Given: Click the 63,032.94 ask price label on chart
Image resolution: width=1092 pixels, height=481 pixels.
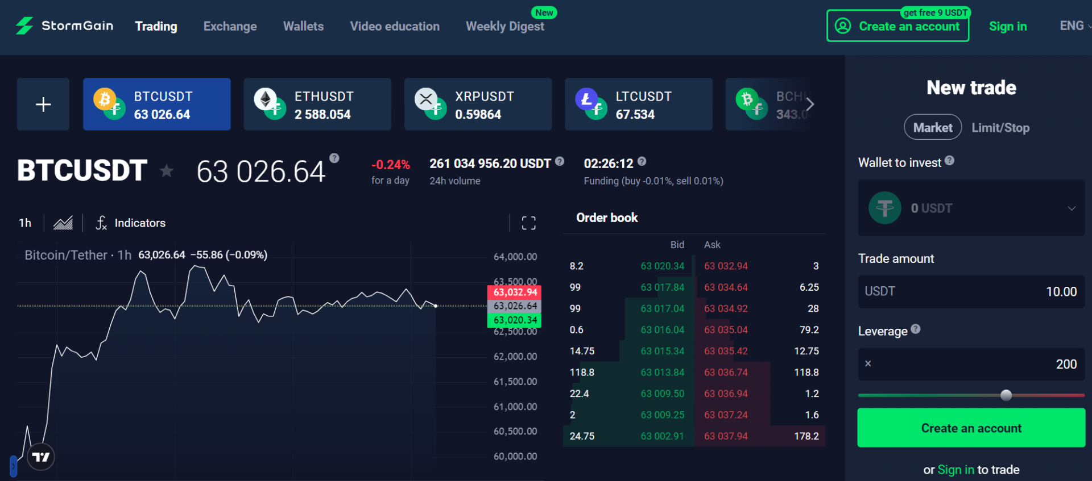Looking at the screenshot, I should tap(515, 292).
